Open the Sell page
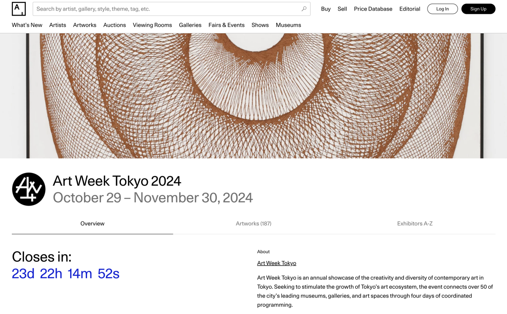This screenshot has width=507, height=314. point(342,9)
